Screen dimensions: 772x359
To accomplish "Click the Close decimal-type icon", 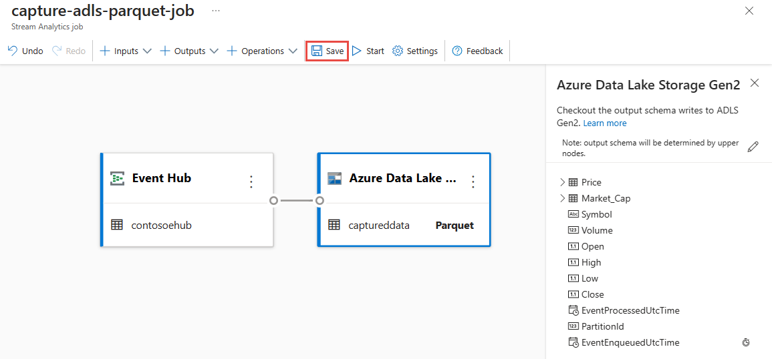I will click(573, 294).
